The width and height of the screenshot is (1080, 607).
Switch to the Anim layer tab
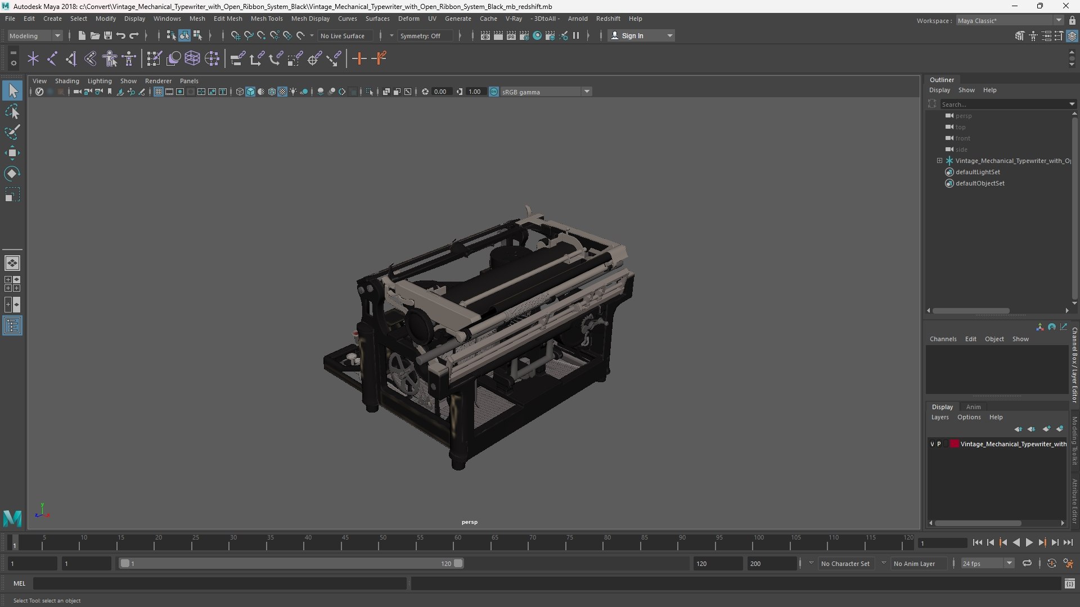click(x=973, y=407)
